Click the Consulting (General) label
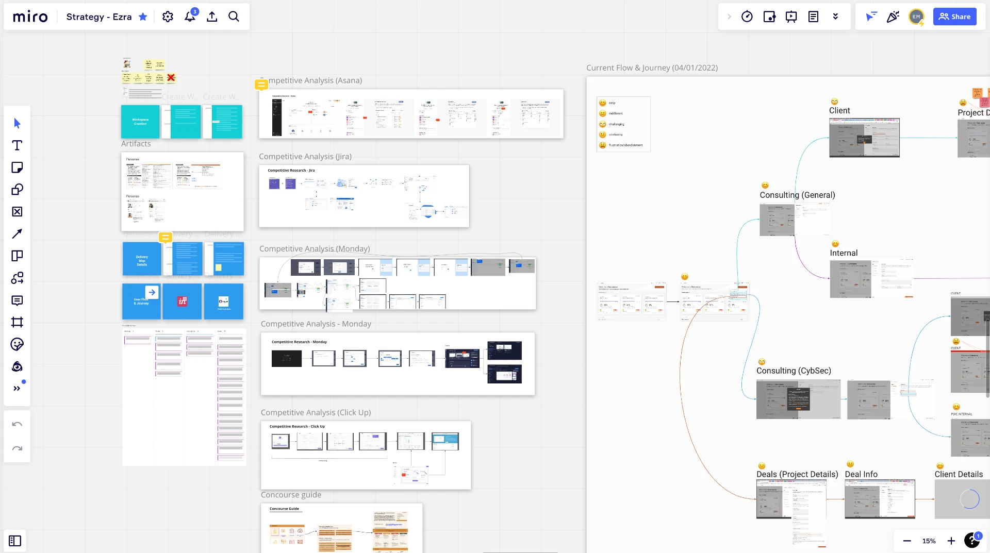This screenshot has height=553, width=990. pyautogui.click(x=797, y=195)
